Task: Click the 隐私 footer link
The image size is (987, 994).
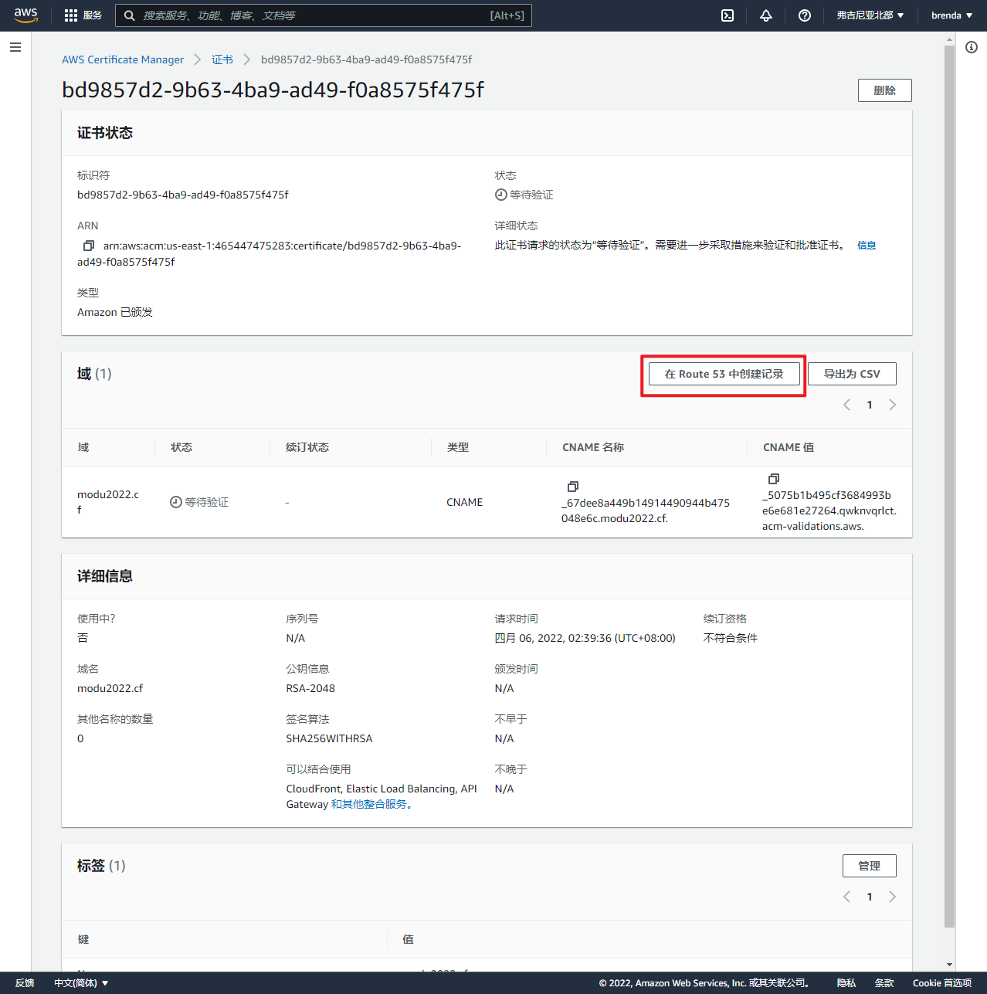Action: tap(846, 983)
